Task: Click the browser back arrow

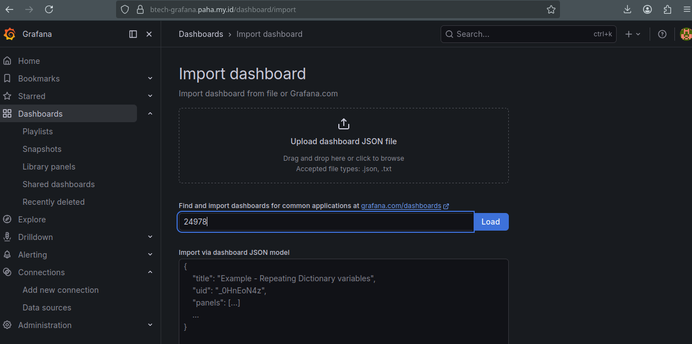Action: (9, 9)
